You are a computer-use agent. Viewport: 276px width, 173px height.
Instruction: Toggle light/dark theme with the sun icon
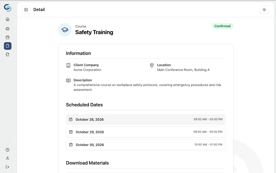pyautogui.click(x=264, y=9)
